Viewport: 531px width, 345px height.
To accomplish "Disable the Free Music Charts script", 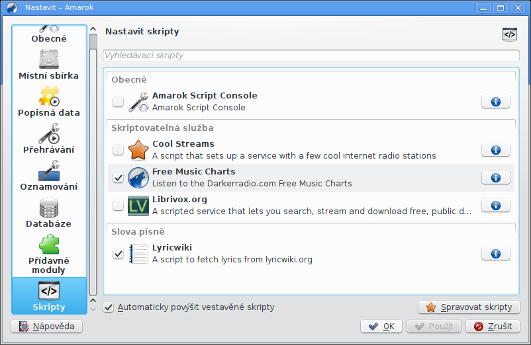I will point(119,177).
